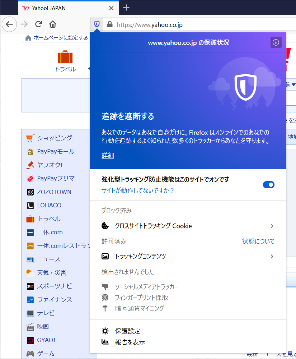Screen dimensions: 296x359
Task: Click the info icon in protection panel header
Action: pyautogui.click(x=276, y=42)
